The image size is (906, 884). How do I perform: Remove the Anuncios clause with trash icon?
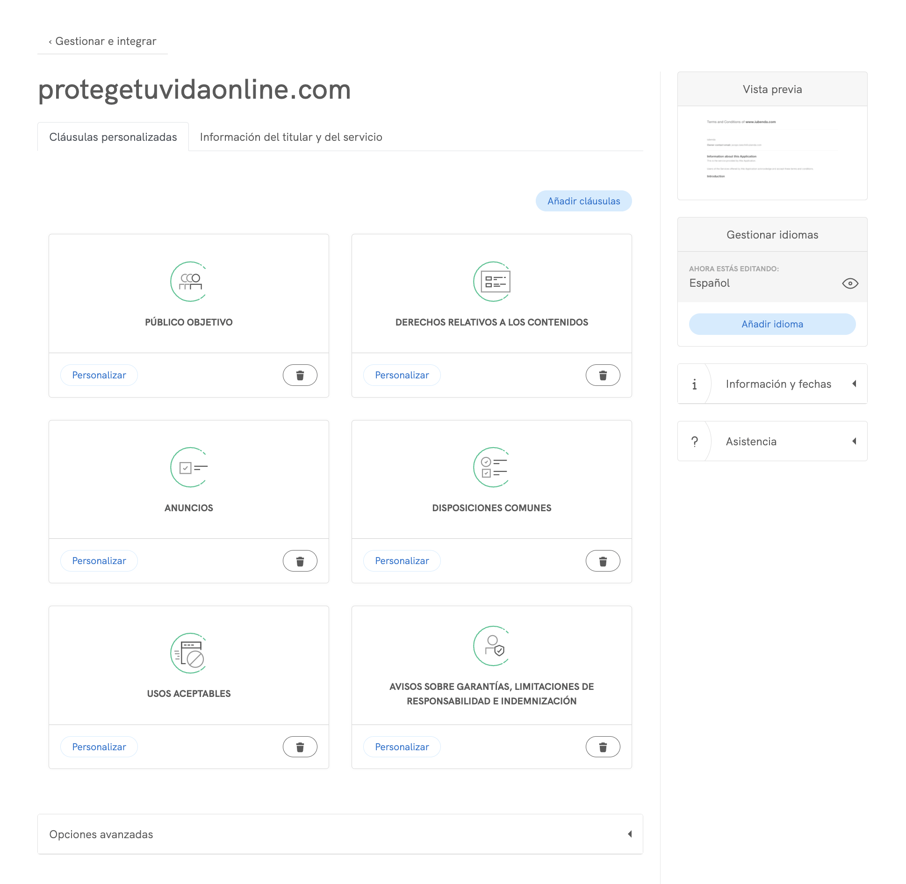[300, 561]
